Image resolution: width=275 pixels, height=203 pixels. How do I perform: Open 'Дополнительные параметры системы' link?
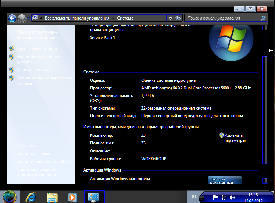pyautogui.click(x=44, y=81)
